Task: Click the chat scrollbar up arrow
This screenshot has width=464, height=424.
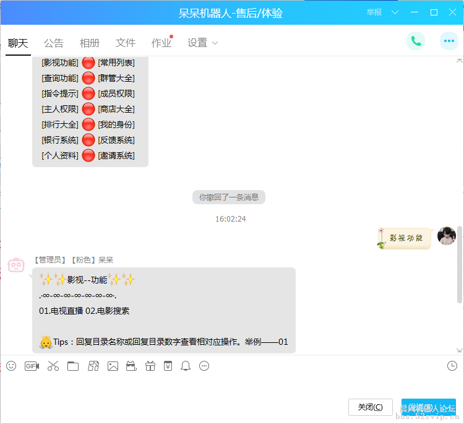Action: click(x=459, y=61)
